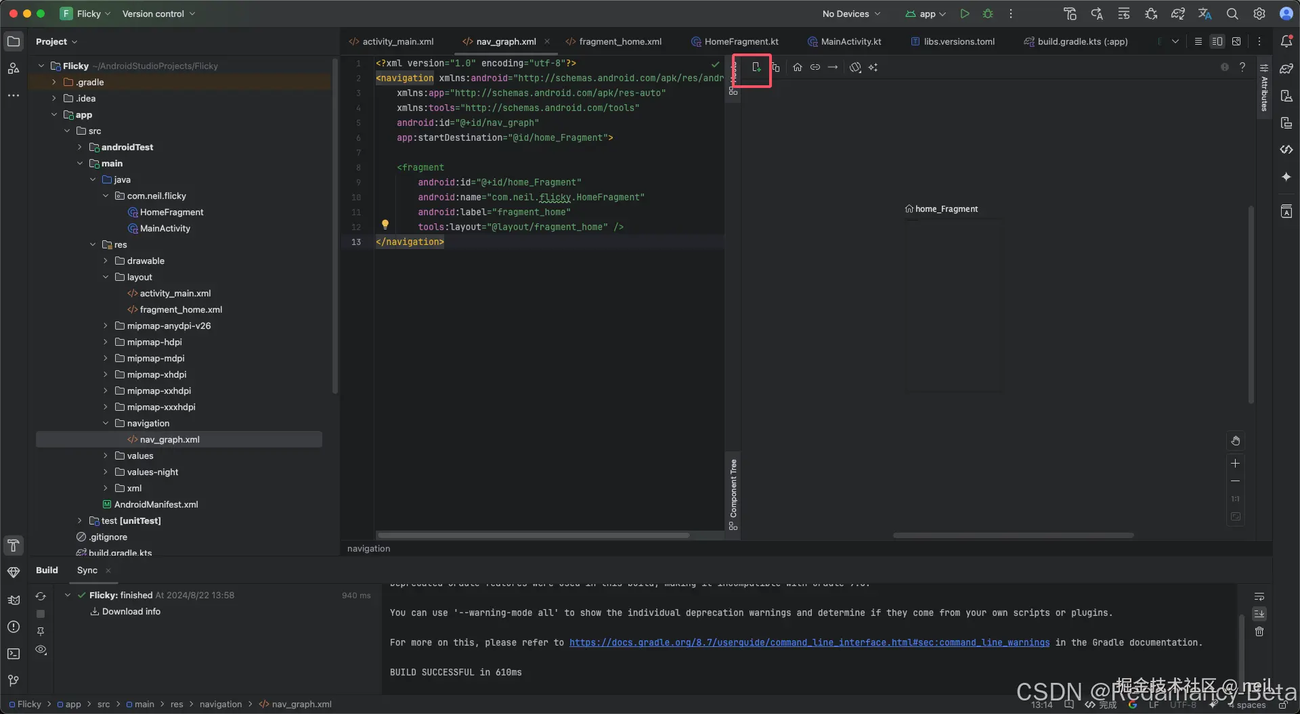Open the Logcat cat icon panel

14,600
